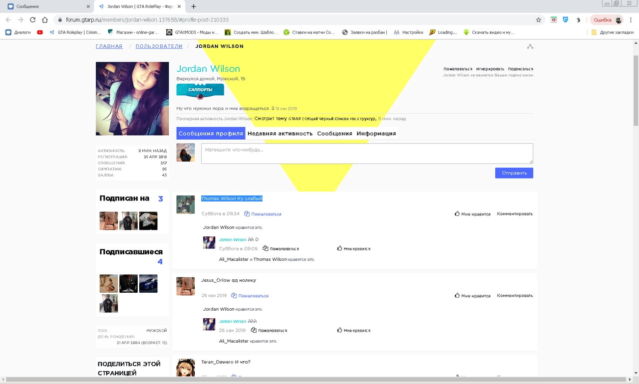
Task: Open the GTAXMODS bookmark
Action: [x=192, y=32]
